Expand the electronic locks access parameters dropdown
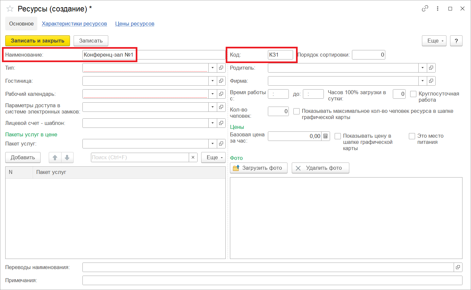 tap(213, 107)
